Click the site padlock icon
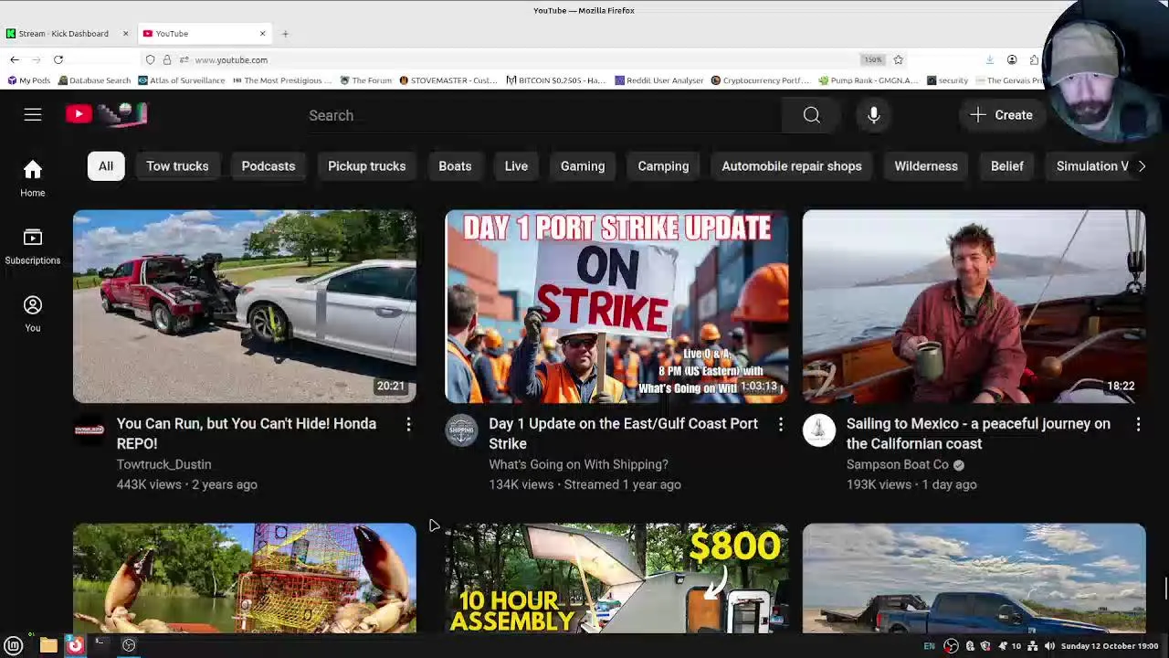Image resolution: width=1169 pixels, height=658 pixels. [167, 59]
